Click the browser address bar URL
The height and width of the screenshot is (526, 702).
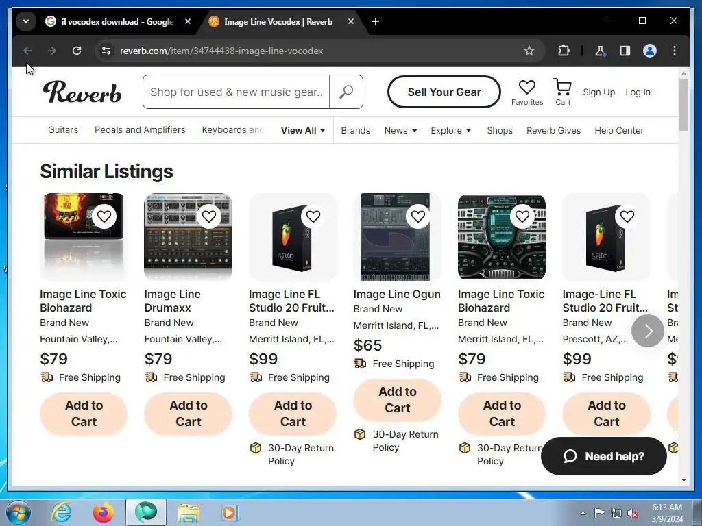(x=221, y=51)
